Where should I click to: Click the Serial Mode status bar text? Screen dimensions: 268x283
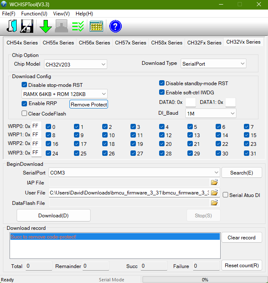111,280
